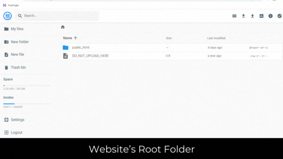
Task: Click the select-multiple checkmark icon
Action: (x=280, y=16)
